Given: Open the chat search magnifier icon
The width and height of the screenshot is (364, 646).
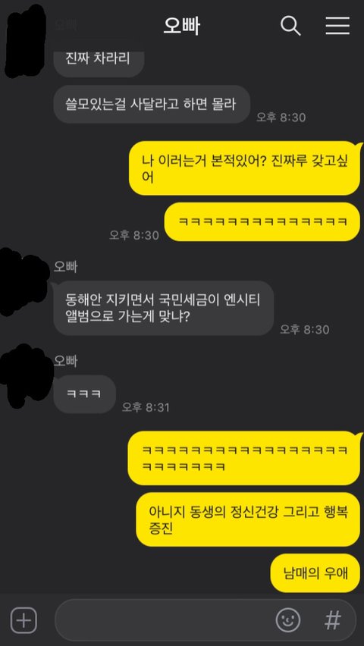Looking at the screenshot, I should 290,26.
